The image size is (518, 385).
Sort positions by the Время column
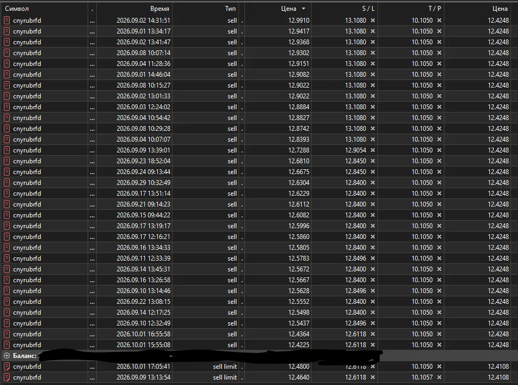tap(160, 9)
